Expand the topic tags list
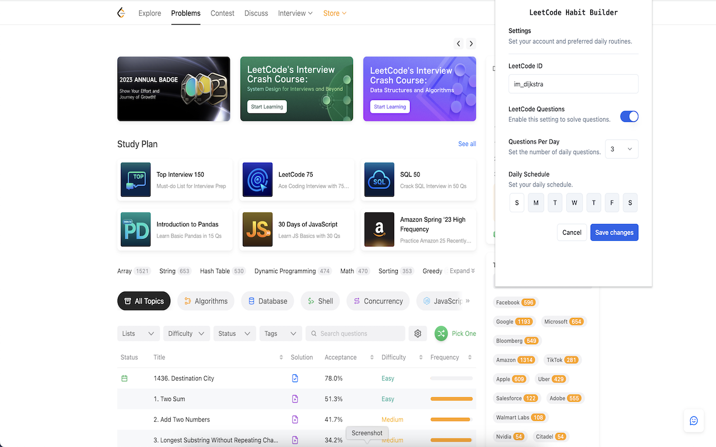Viewport: 716px width, 447px height. (x=462, y=271)
